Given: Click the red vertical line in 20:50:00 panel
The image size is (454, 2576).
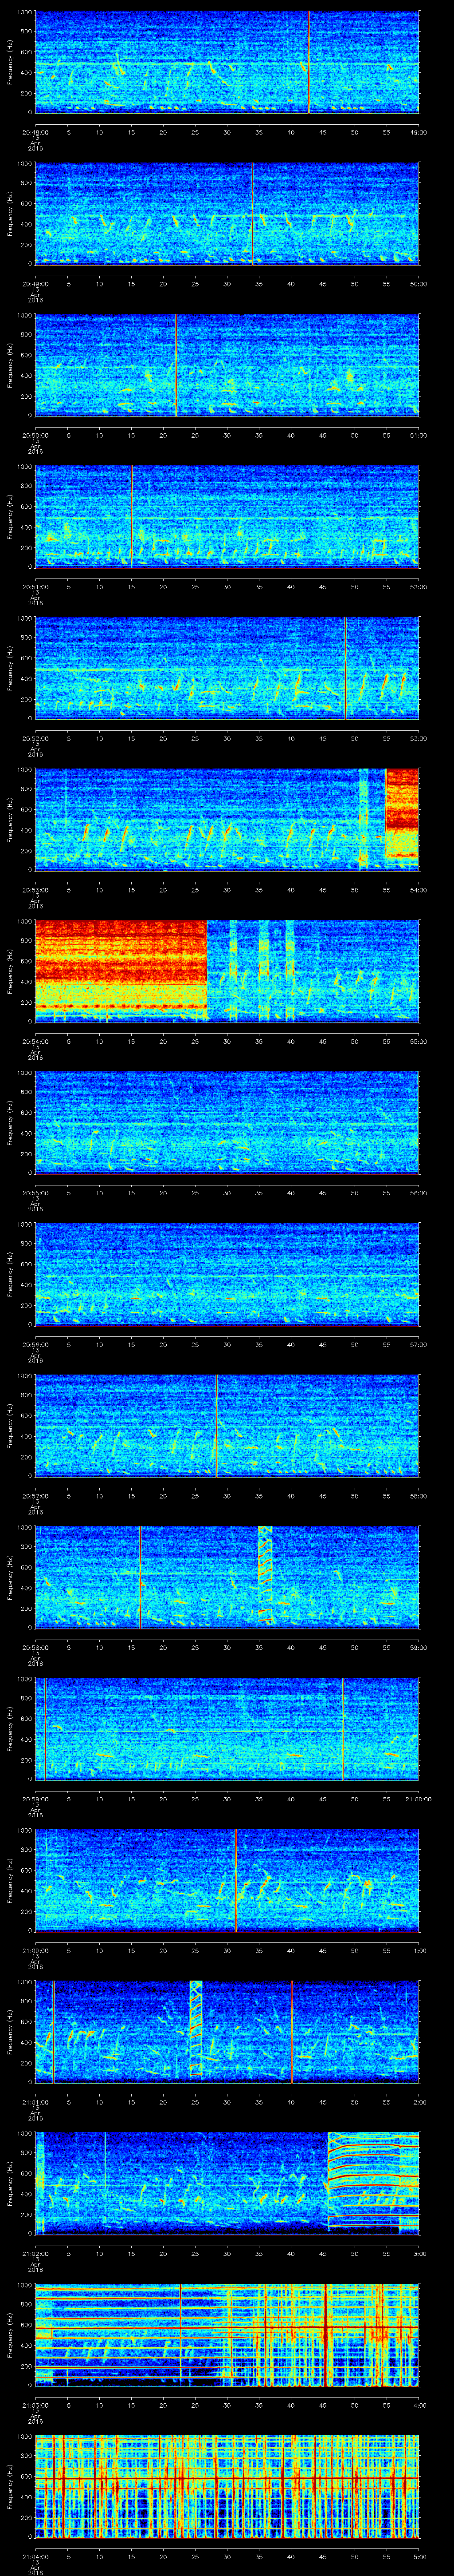Looking at the screenshot, I should 176,365.
